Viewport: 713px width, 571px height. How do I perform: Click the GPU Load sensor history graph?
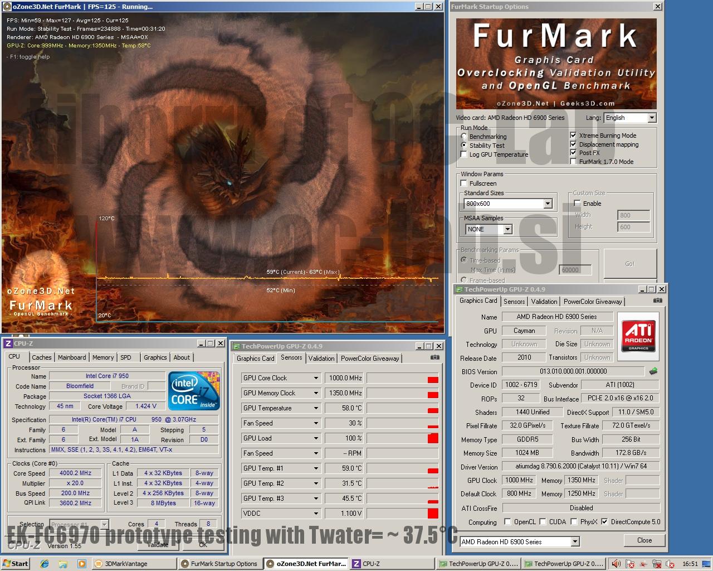402,438
